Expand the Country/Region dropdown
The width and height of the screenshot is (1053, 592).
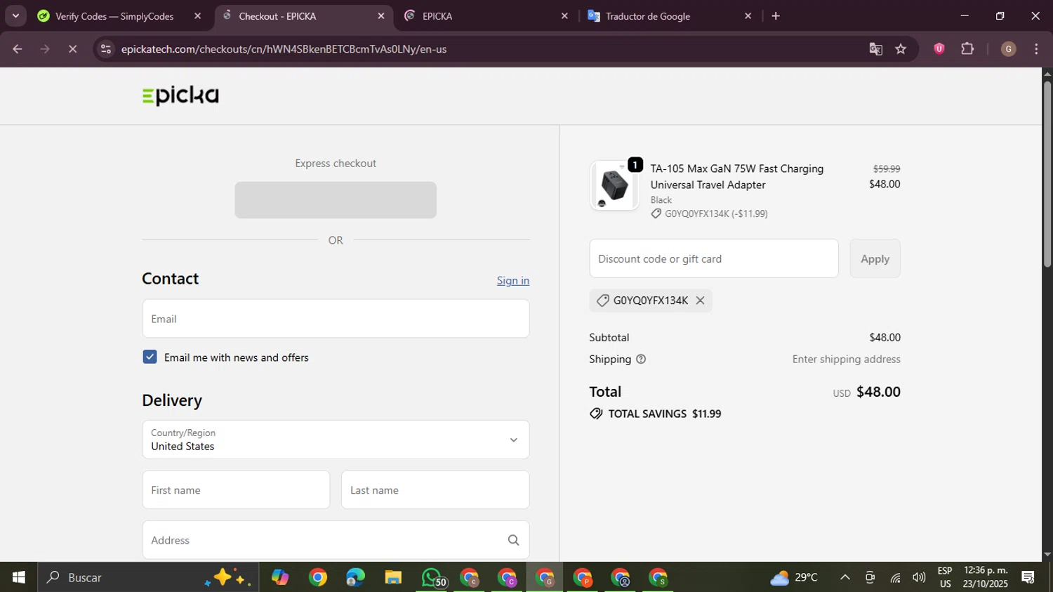point(336,440)
